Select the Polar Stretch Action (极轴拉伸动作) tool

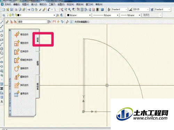pos(23,60)
